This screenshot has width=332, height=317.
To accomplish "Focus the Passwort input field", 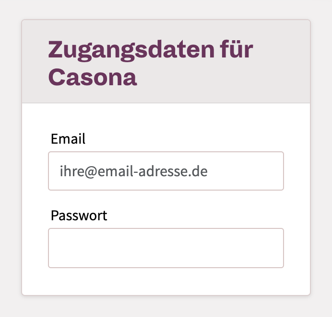I will pyautogui.click(x=166, y=248).
